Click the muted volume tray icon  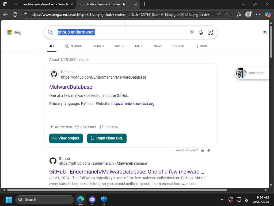tap(246, 200)
